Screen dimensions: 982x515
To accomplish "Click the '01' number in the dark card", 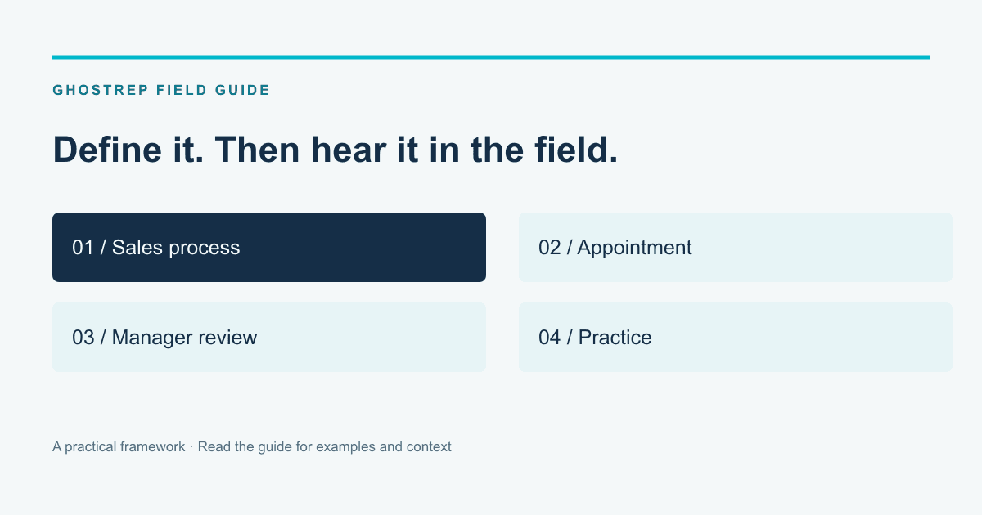I will [x=83, y=248].
